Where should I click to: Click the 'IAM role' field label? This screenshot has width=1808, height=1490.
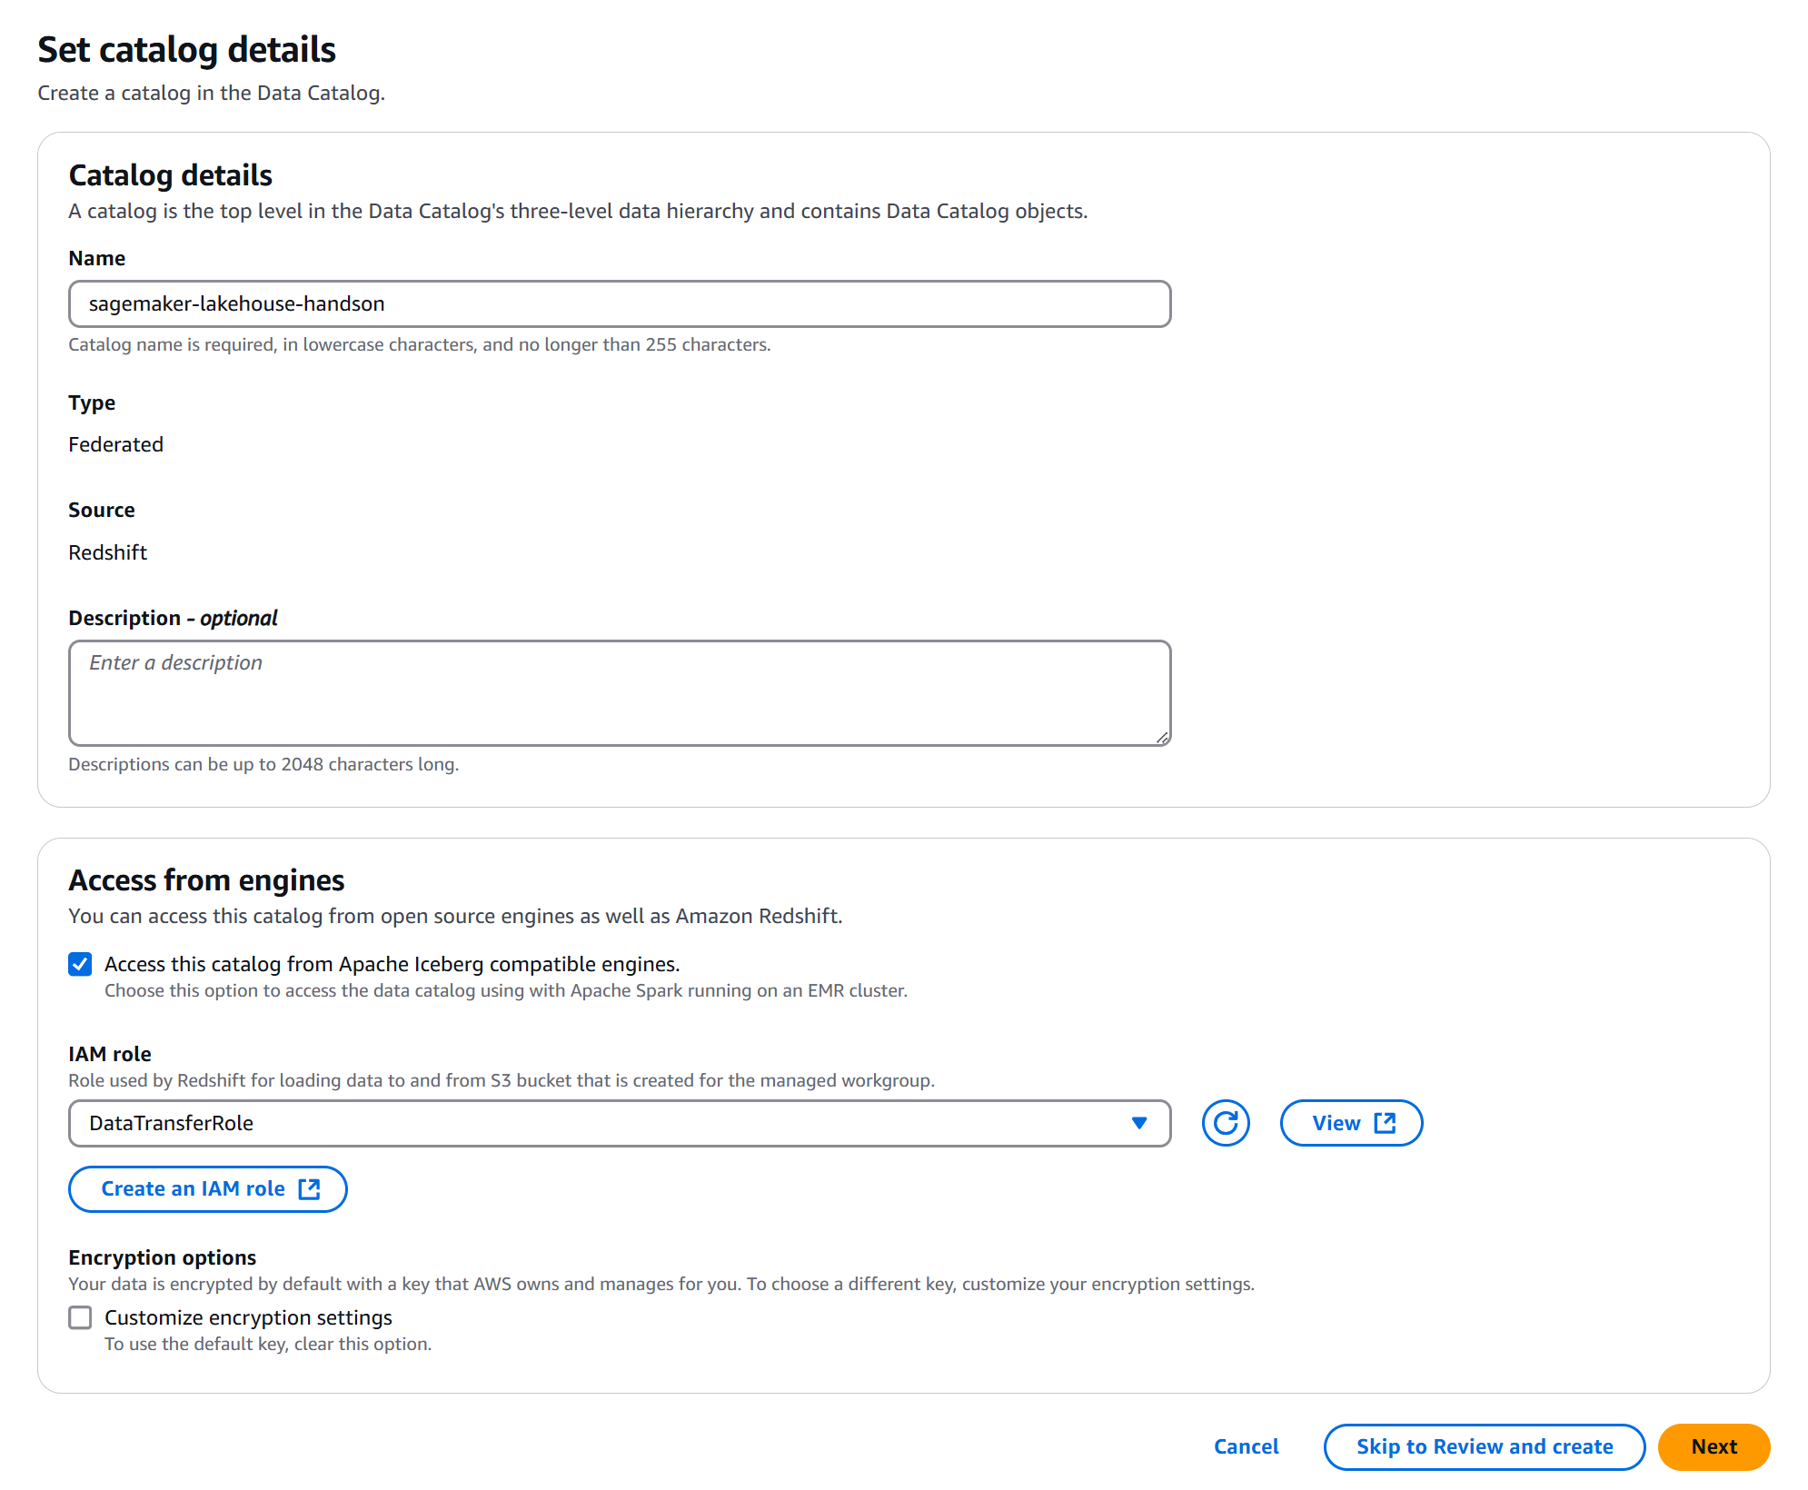click(109, 1054)
